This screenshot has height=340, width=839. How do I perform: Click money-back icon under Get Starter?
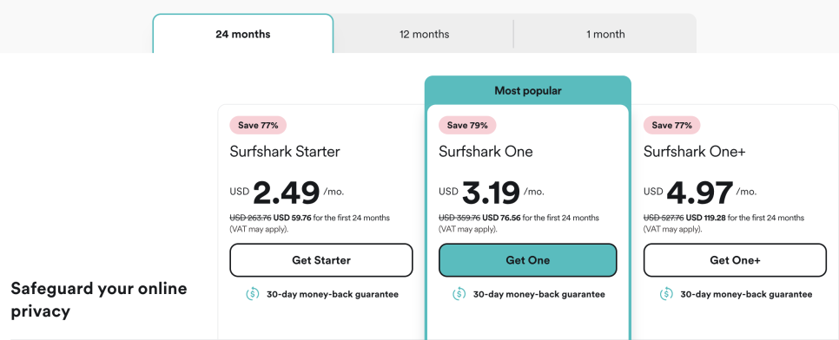[253, 294]
